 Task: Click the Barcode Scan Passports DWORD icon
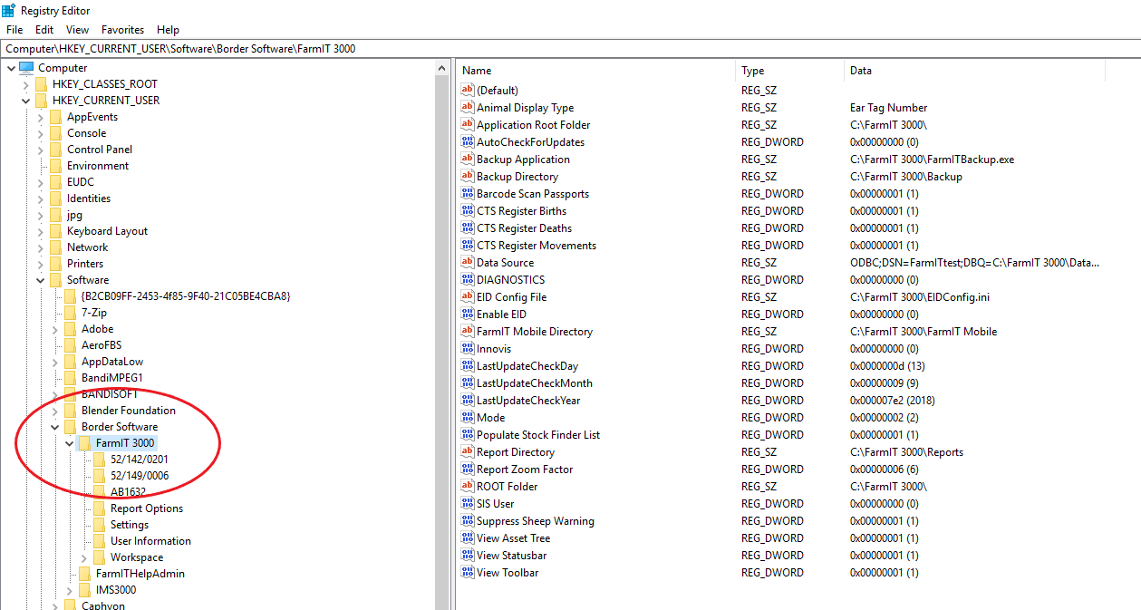[468, 193]
